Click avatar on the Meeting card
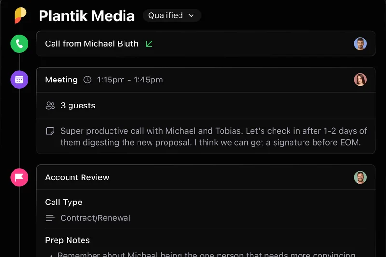 (360, 80)
